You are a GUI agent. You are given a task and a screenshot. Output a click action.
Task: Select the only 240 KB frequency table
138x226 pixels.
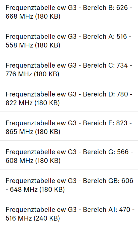70,214
